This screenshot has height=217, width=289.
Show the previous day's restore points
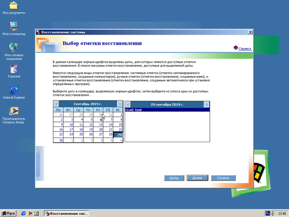tap(128, 105)
